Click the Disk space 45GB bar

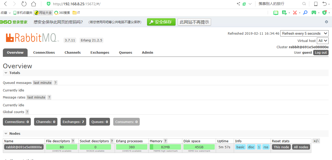point(199,147)
